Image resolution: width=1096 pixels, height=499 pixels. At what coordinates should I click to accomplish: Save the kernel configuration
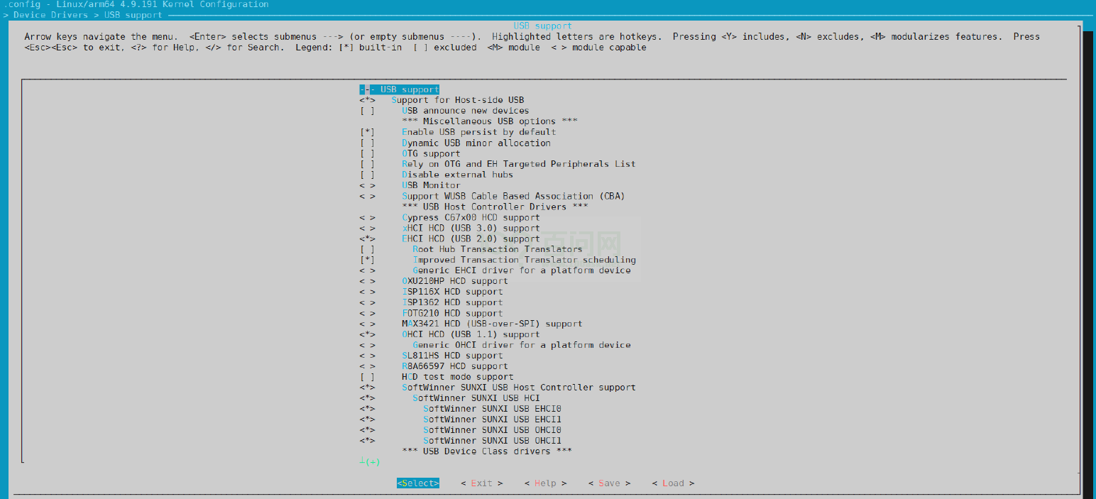tap(608, 483)
